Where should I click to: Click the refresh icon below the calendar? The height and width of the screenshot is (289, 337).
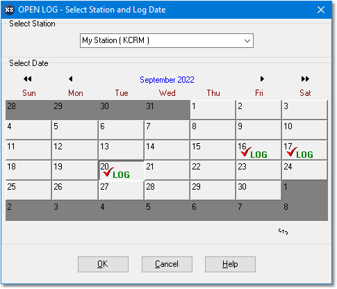(283, 231)
